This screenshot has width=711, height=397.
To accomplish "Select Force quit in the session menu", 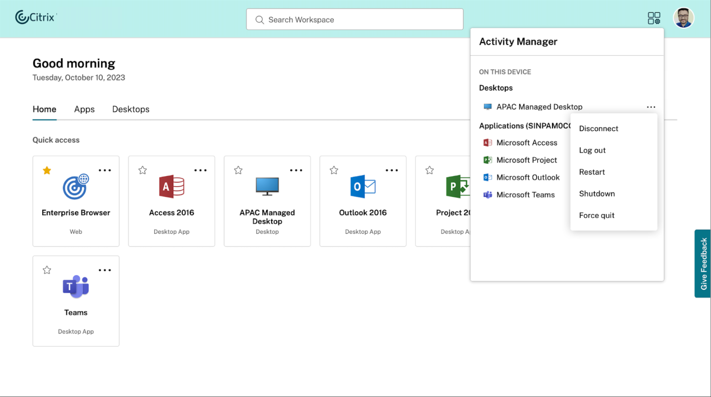I will click(x=596, y=215).
